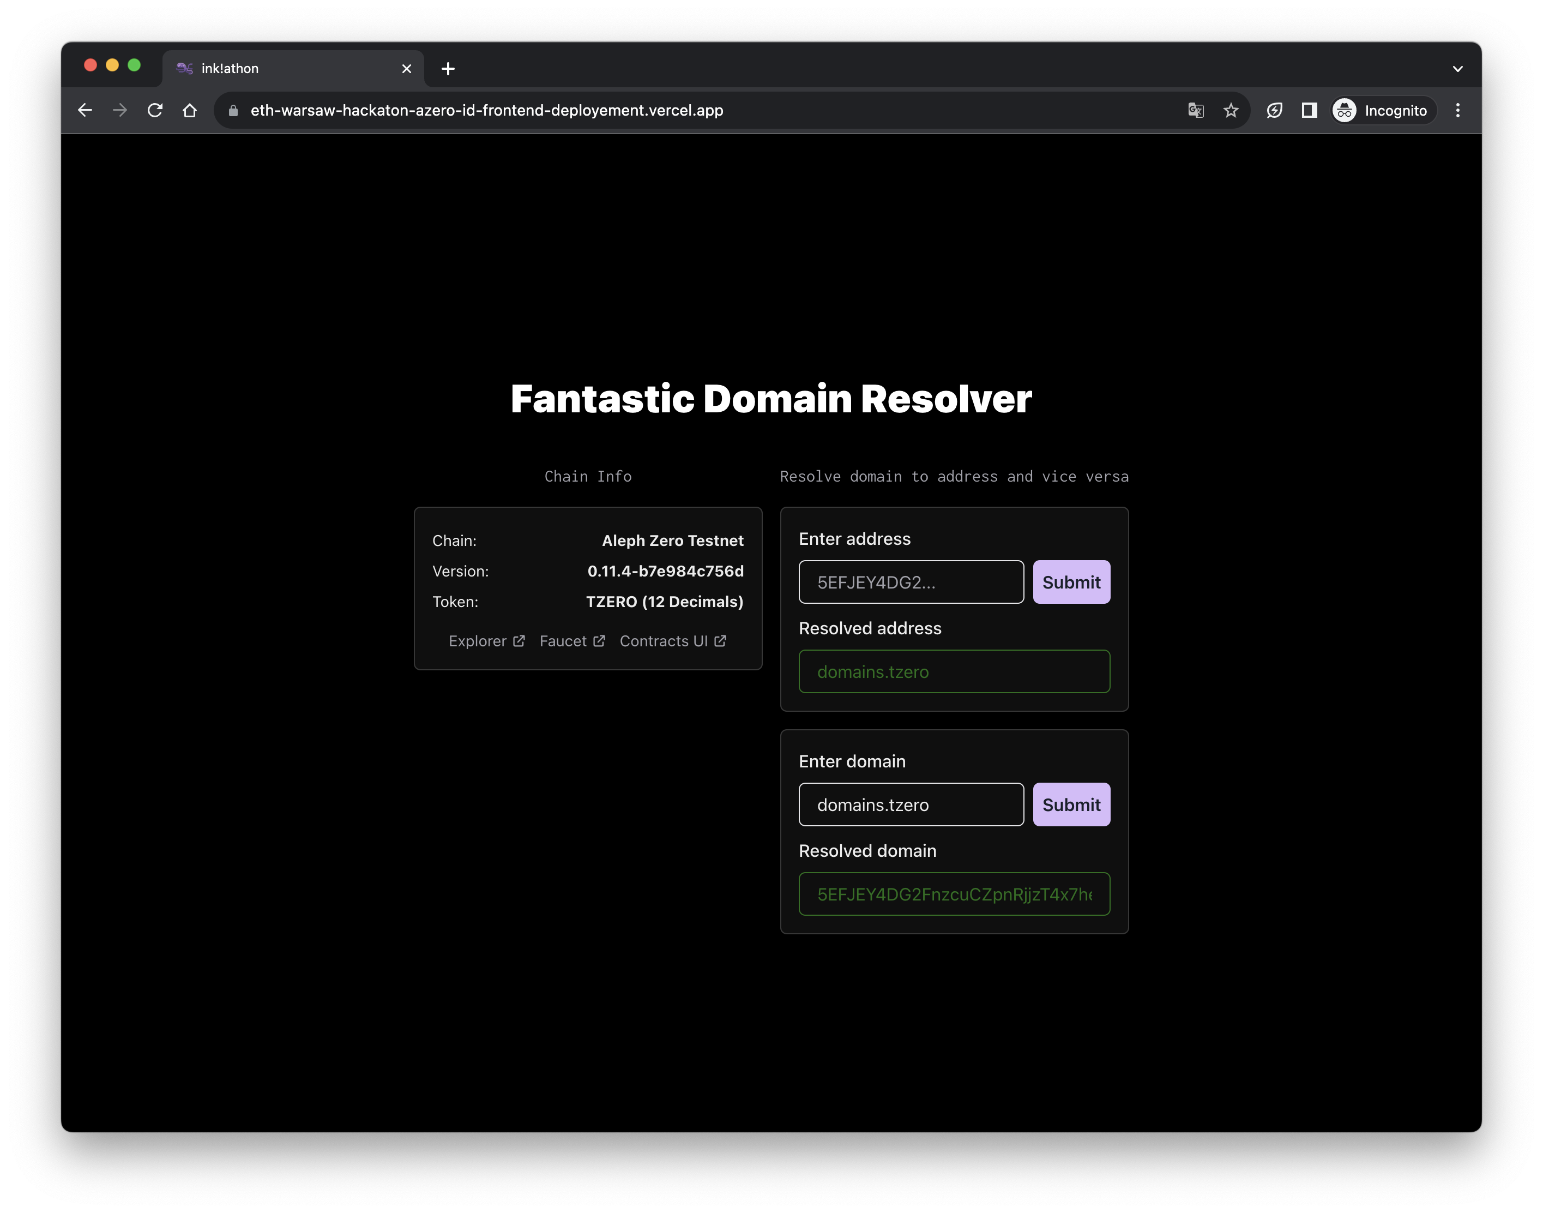Open the Contracts UI link
Viewport: 1543px width, 1213px height.
tap(672, 641)
